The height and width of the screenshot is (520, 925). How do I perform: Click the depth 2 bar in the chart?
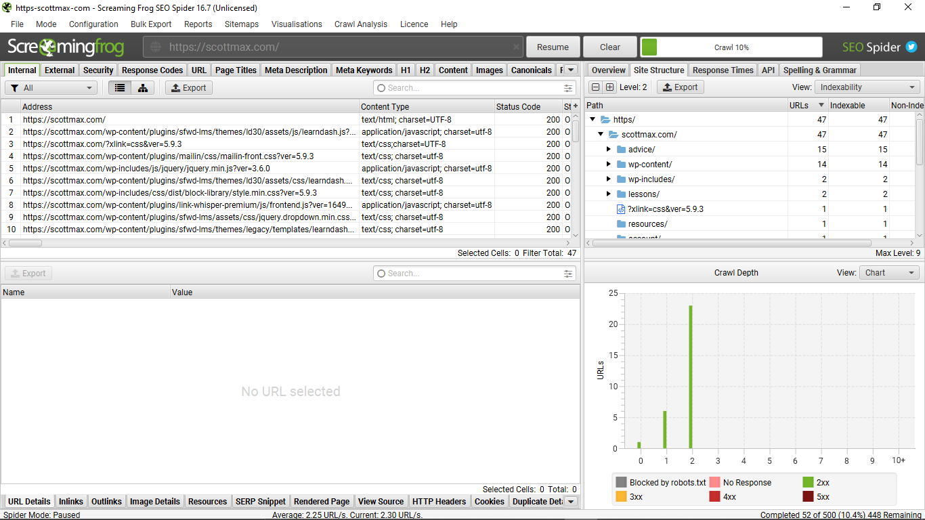click(x=691, y=376)
